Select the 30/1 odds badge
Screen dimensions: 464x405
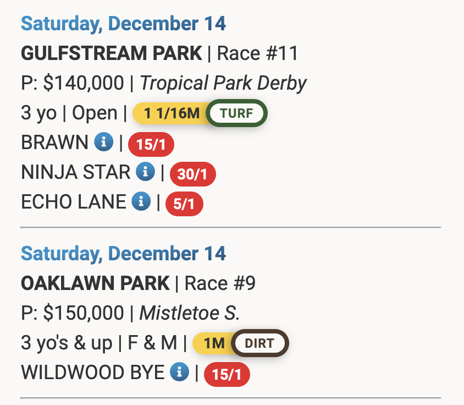[193, 174]
